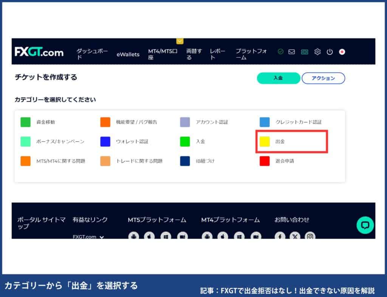Screen dimensions: 387x297
Task: Click the MT4 Apple download icon
Action: coord(223,236)
